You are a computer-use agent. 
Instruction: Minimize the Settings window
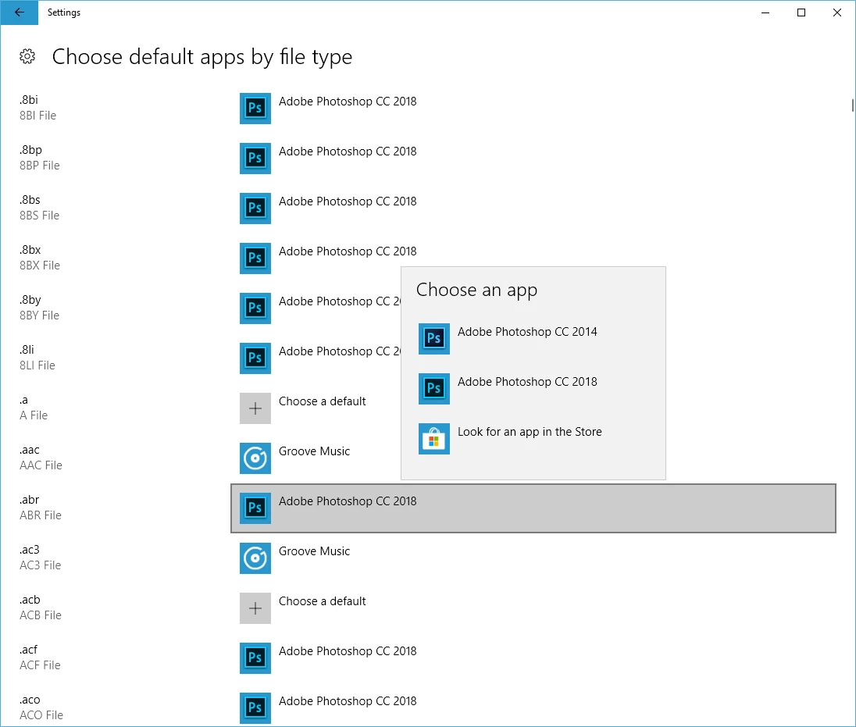[765, 12]
